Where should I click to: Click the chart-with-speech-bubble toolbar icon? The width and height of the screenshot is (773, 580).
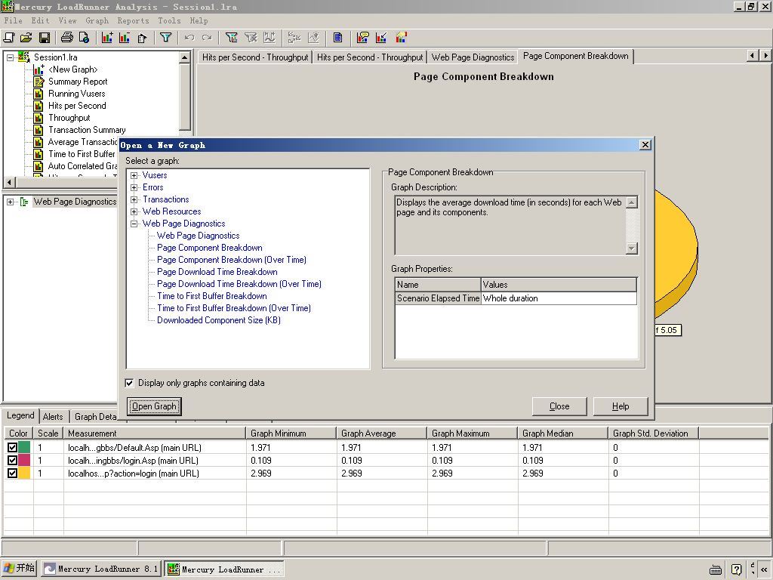363,38
